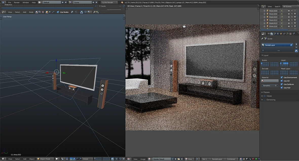Image resolution: width=299 pixels, height=161 pixels.
Task: Open the Constraints chain-link properties icon
Action: (x=284, y=34)
